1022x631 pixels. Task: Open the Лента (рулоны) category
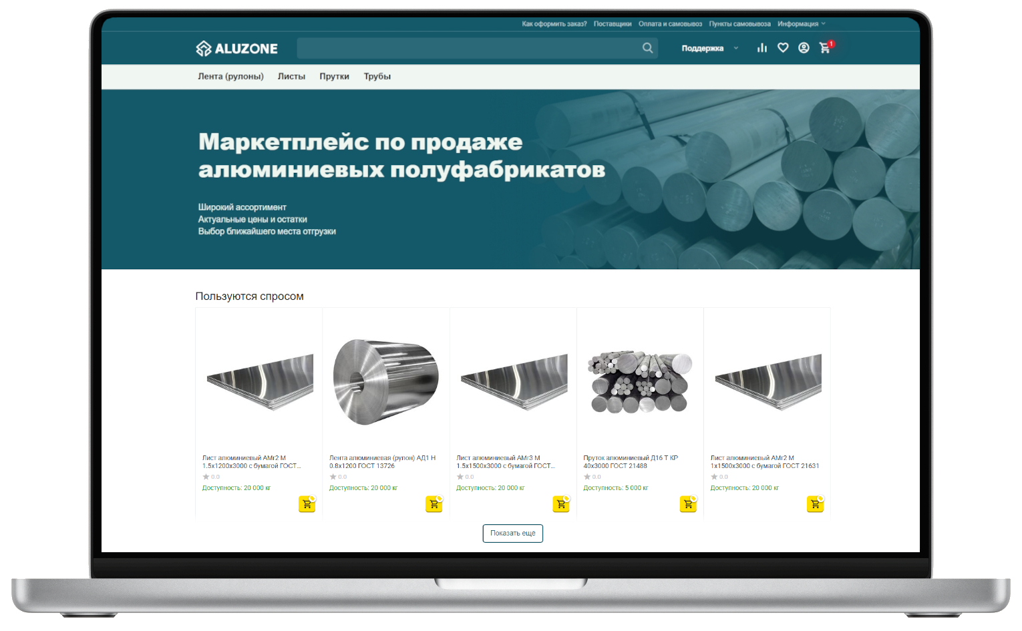[x=230, y=76]
